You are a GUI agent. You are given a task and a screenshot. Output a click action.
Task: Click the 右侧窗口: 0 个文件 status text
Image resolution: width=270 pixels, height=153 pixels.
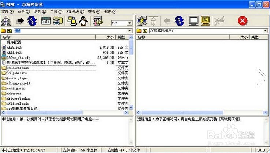(x=123, y=150)
